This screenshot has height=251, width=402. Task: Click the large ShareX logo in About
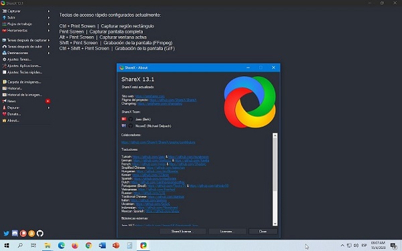pos(250,102)
